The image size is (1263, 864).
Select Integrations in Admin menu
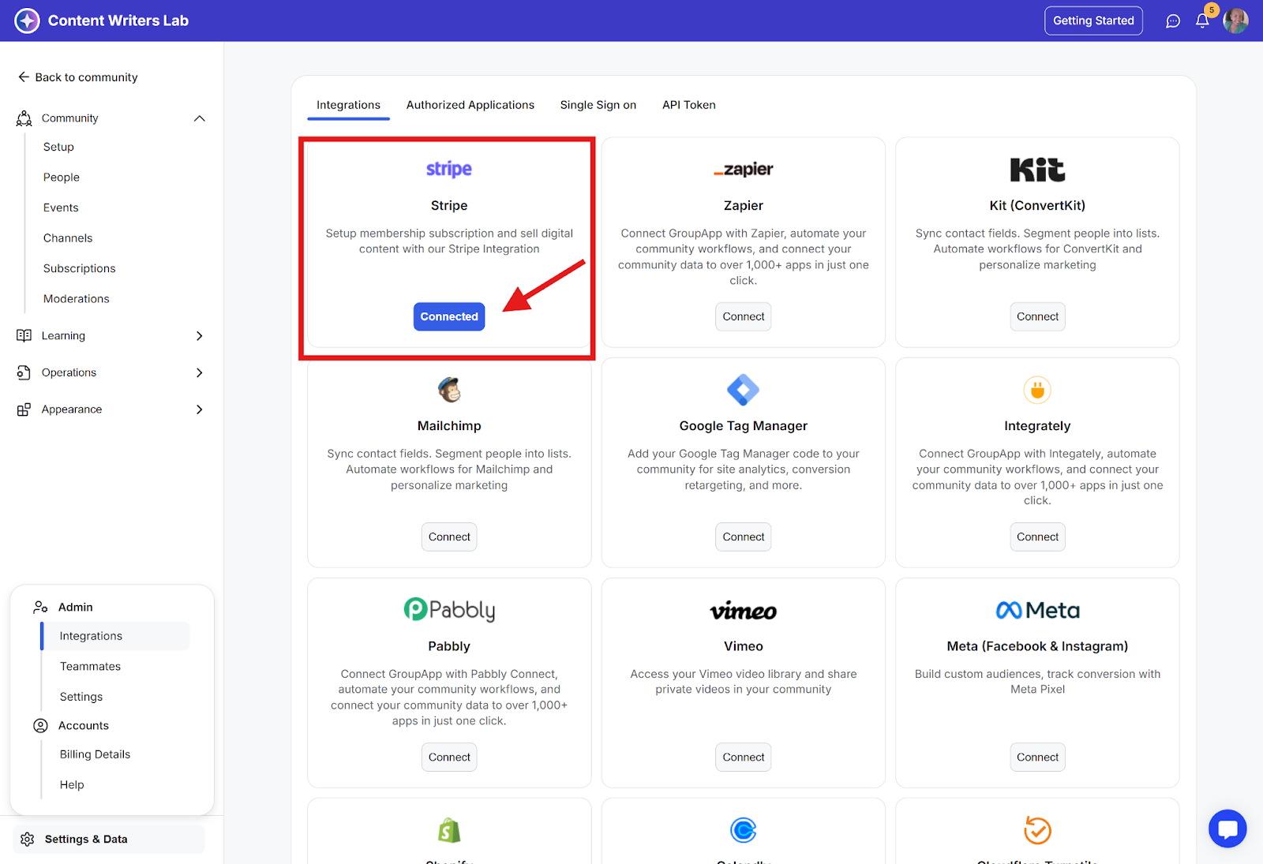tap(116, 636)
